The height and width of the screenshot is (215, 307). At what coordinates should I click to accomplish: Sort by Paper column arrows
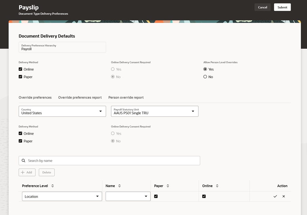168,186
